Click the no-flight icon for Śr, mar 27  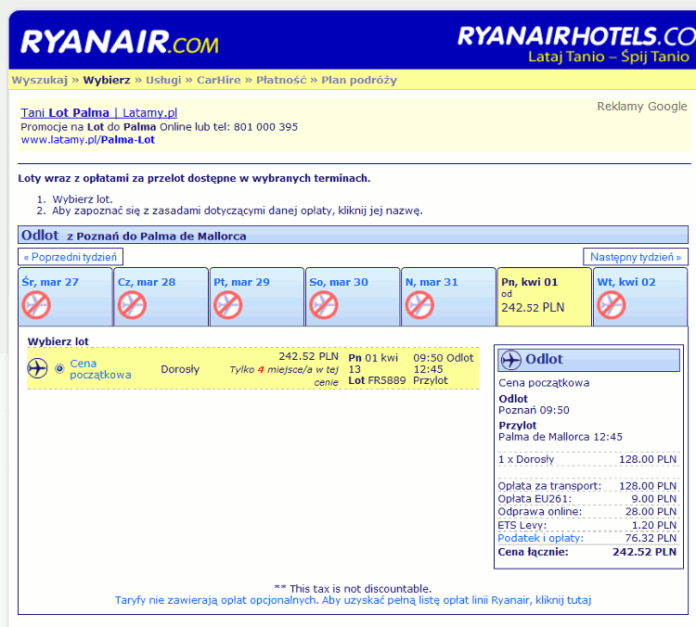[x=36, y=305]
